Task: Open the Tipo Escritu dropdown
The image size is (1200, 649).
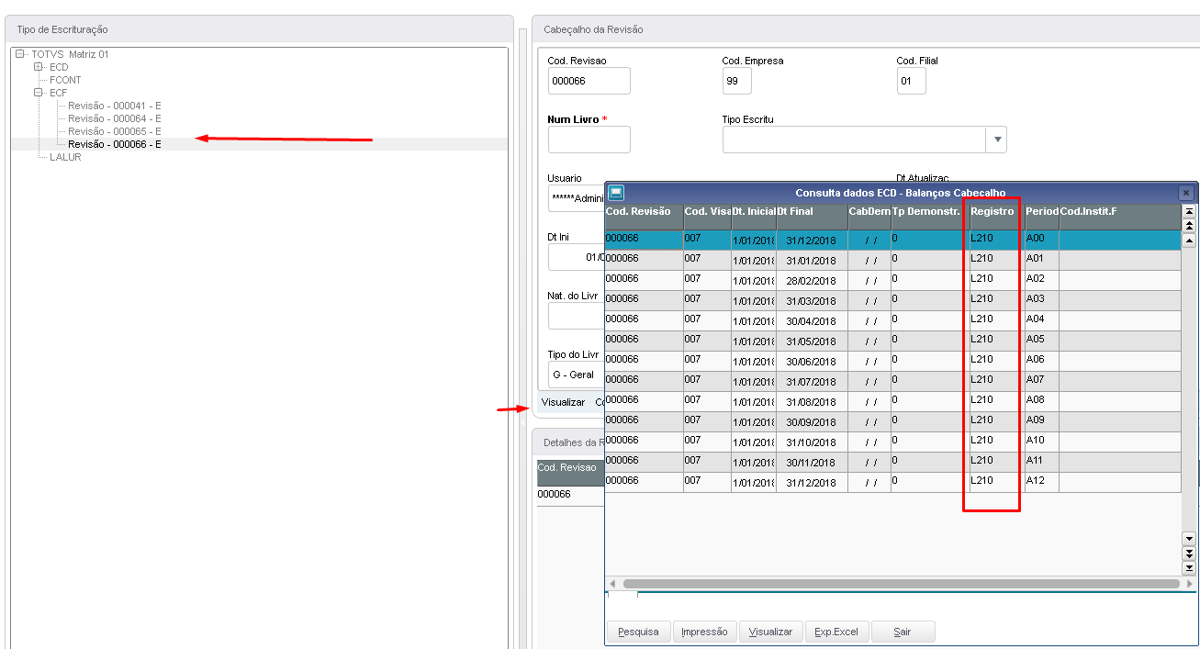Action: [996, 140]
